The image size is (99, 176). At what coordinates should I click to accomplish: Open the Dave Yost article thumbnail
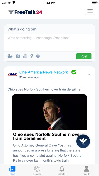49,112
